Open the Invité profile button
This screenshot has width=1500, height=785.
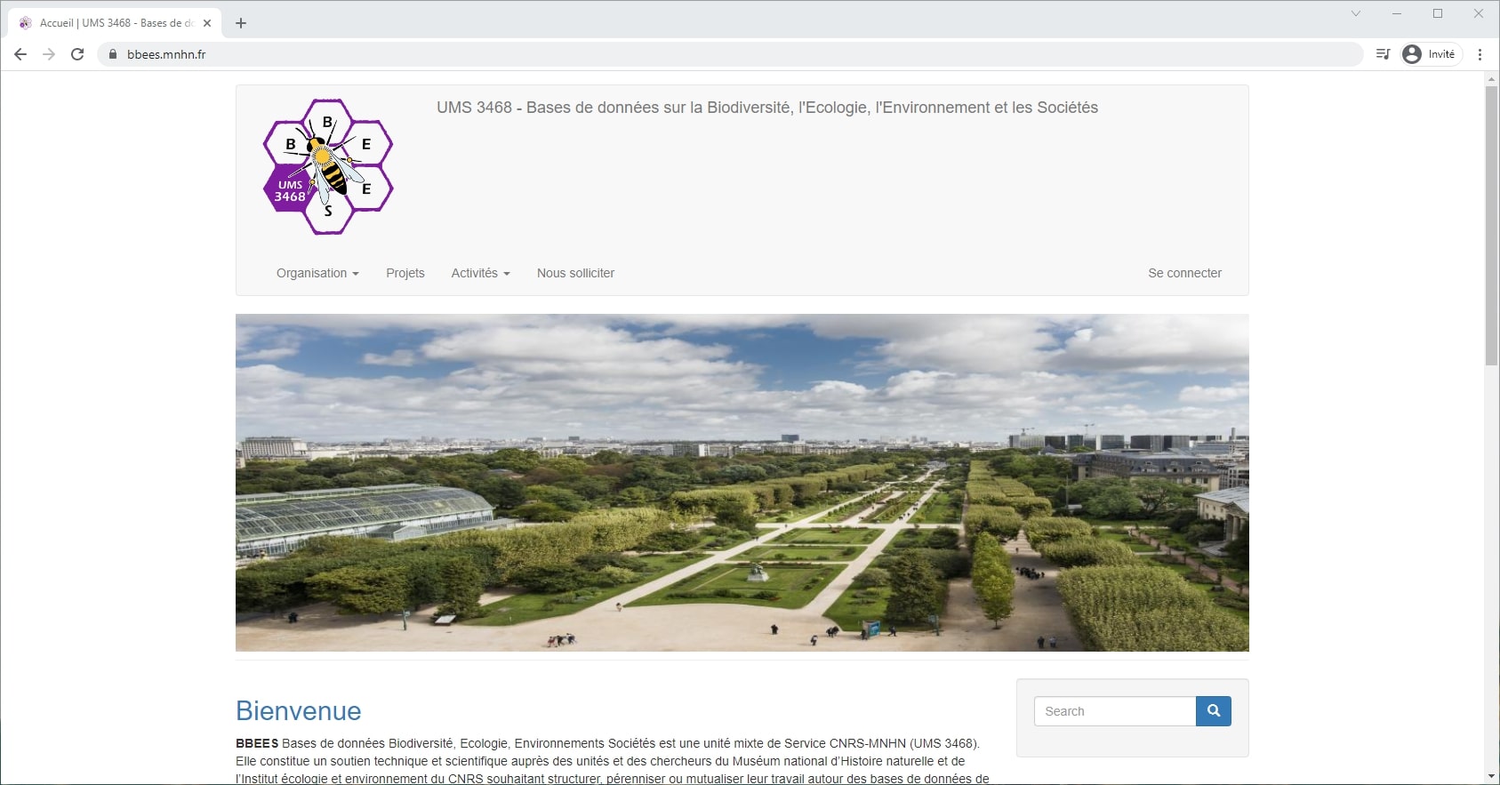point(1431,54)
